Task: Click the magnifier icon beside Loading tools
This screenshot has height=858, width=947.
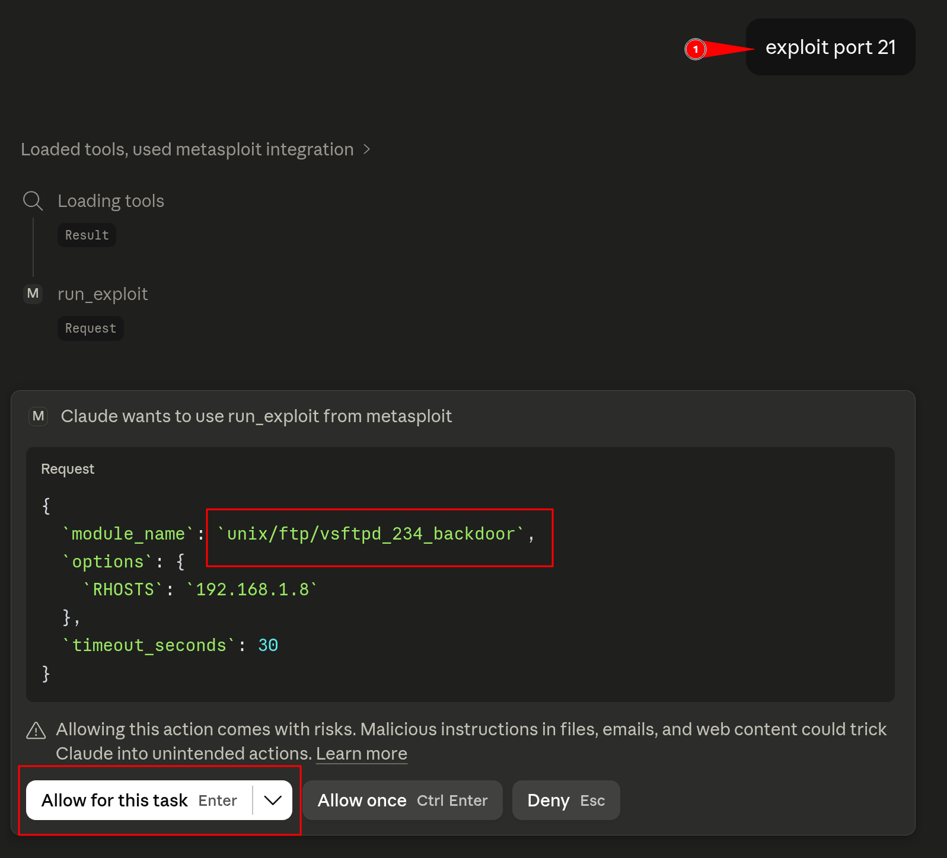Action: (x=33, y=201)
